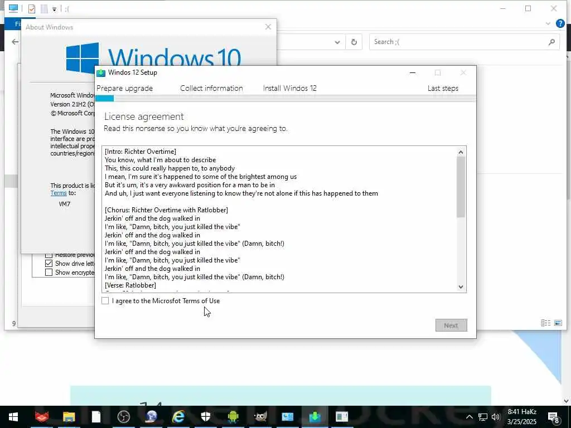Select the Install Windos 12 step

[290, 88]
